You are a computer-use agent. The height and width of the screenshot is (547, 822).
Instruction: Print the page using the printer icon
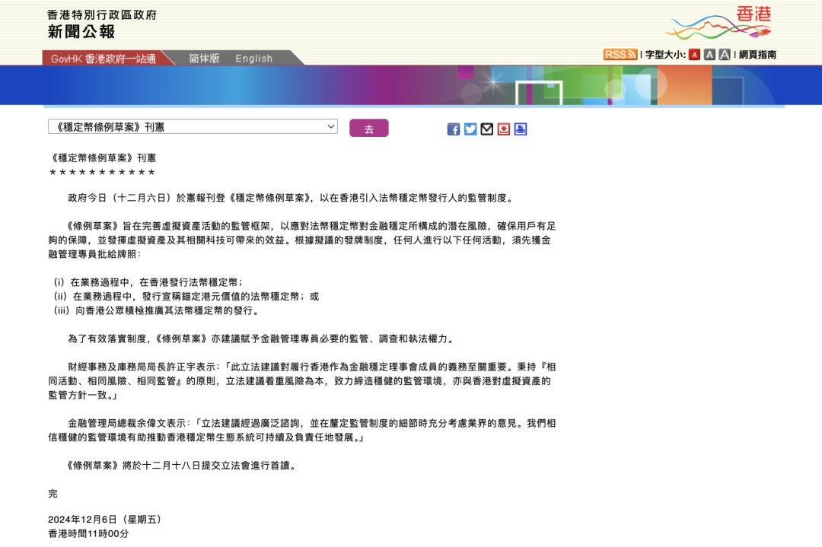click(x=520, y=129)
